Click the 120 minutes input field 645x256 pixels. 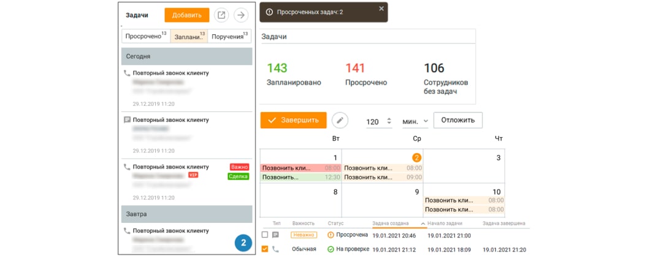(x=373, y=121)
